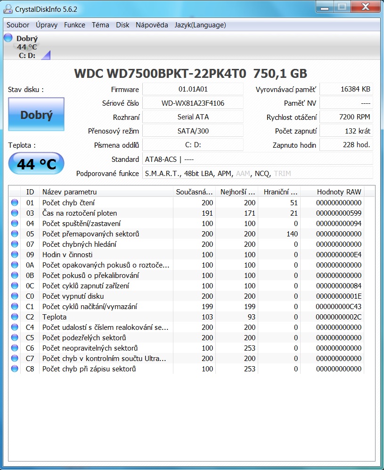Click status orb for attribute 0B Počet pokusů o překalibrování
384x470 pixels.
pos(15,275)
